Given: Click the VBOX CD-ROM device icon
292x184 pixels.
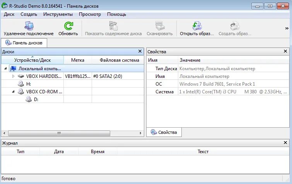Looking at the screenshot, I should click(x=21, y=91).
